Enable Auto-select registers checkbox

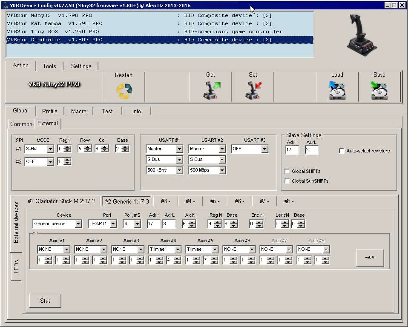click(342, 151)
